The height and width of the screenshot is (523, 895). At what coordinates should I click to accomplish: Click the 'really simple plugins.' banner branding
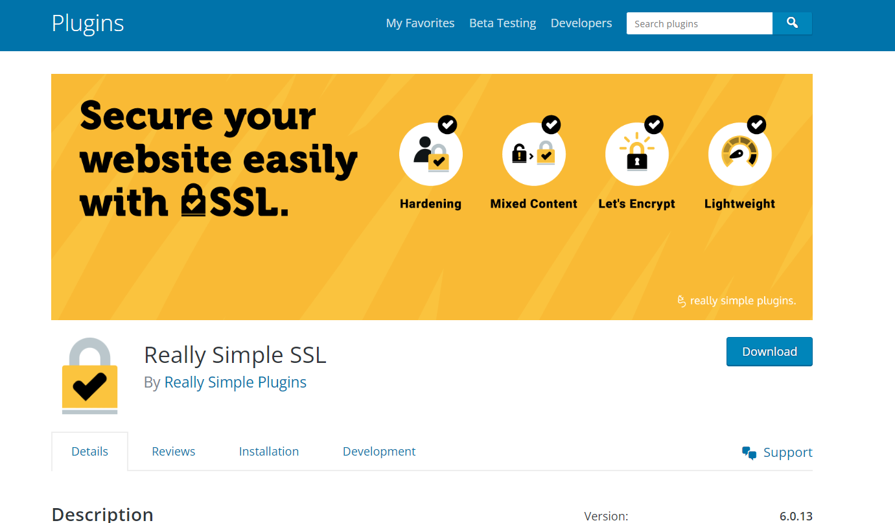(736, 301)
